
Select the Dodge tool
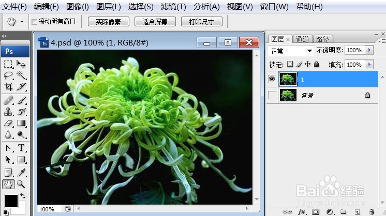pos(21,134)
